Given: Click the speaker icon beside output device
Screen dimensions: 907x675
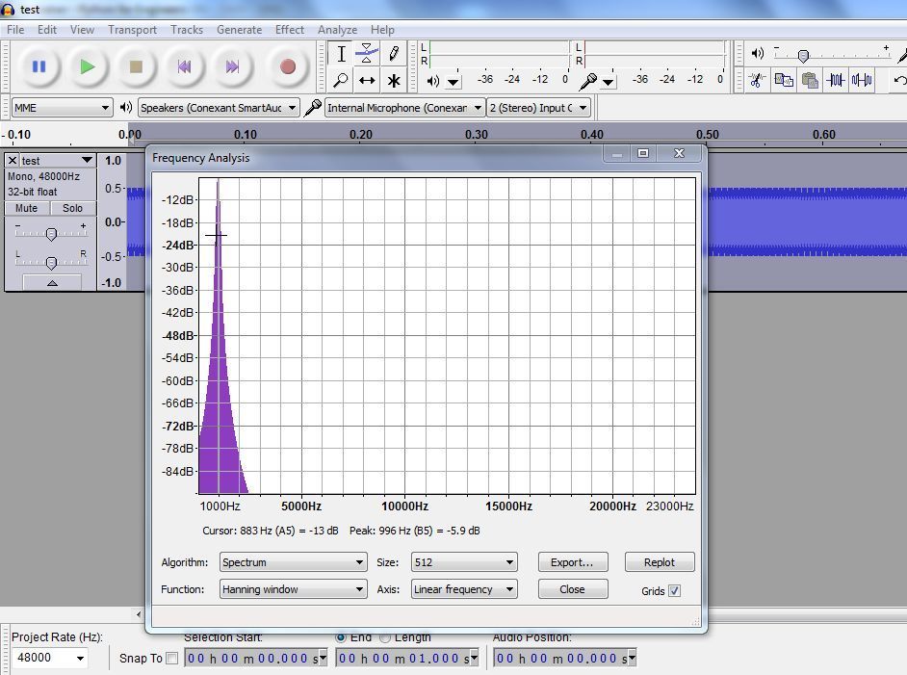Looking at the screenshot, I should tap(125, 107).
